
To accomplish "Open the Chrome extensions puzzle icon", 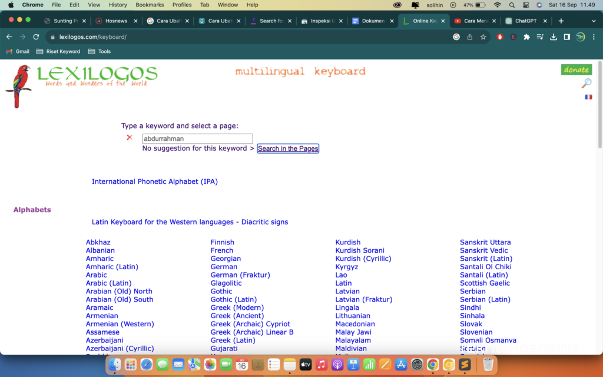I will (x=526, y=37).
